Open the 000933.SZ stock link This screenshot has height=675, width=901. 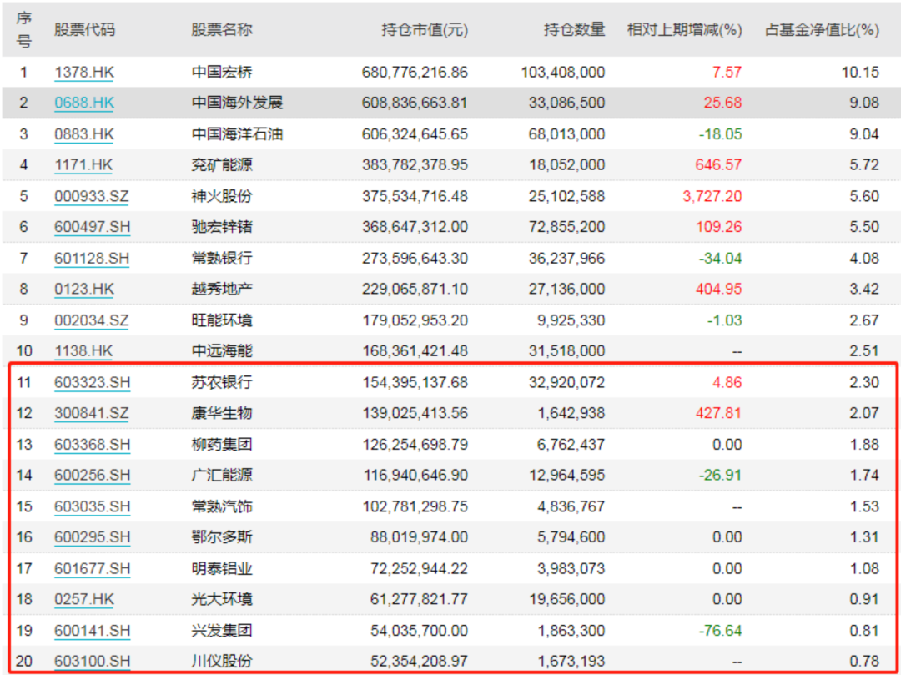coord(92,197)
